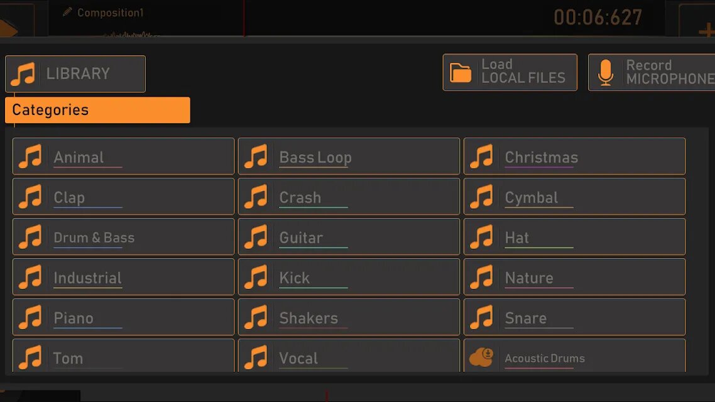Image resolution: width=715 pixels, height=402 pixels.
Task: Click the 00:06:627 time display
Action: [598, 18]
